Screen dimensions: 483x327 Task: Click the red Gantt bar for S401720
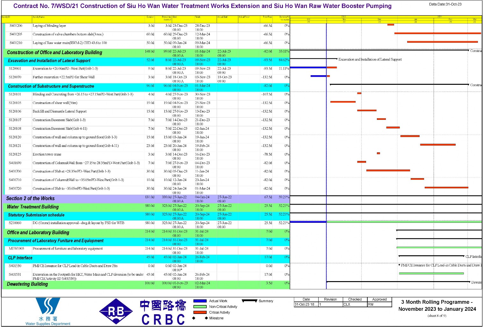[x=446, y=188]
